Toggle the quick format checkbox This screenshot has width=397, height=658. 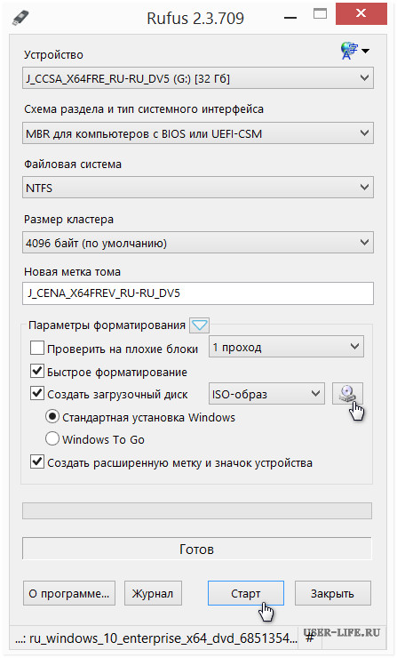click(37, 371)
